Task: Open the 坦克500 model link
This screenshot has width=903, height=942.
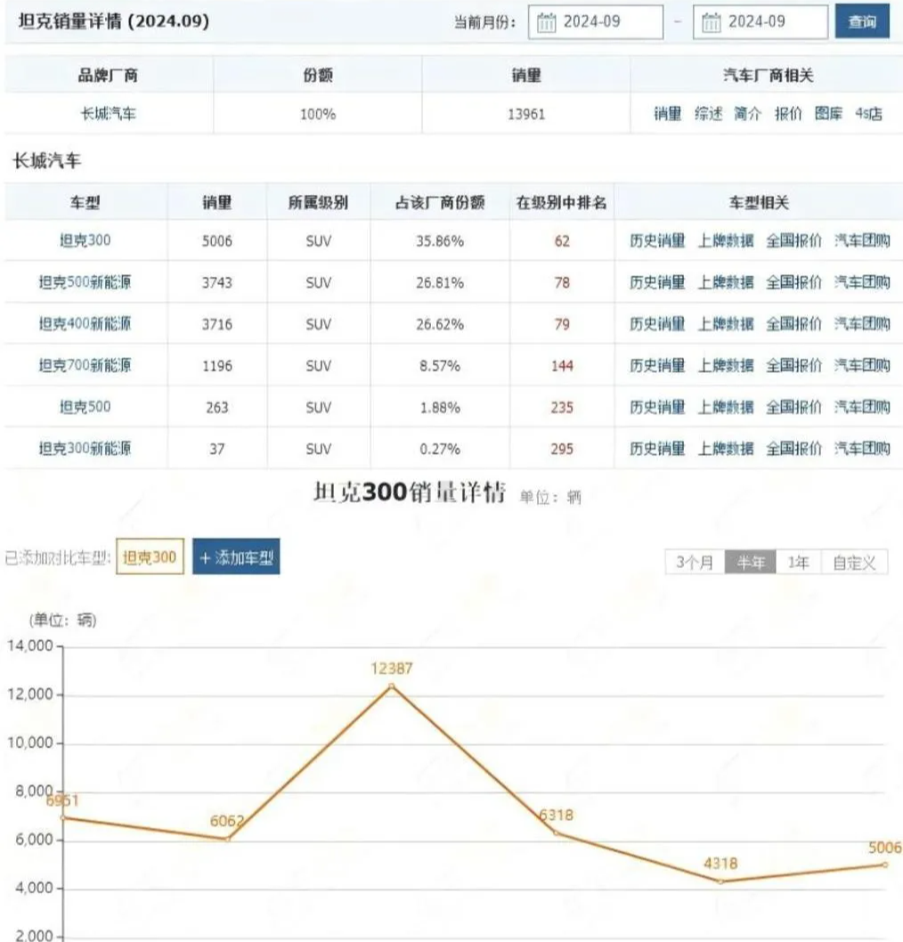Action: [x=85, y=407]
